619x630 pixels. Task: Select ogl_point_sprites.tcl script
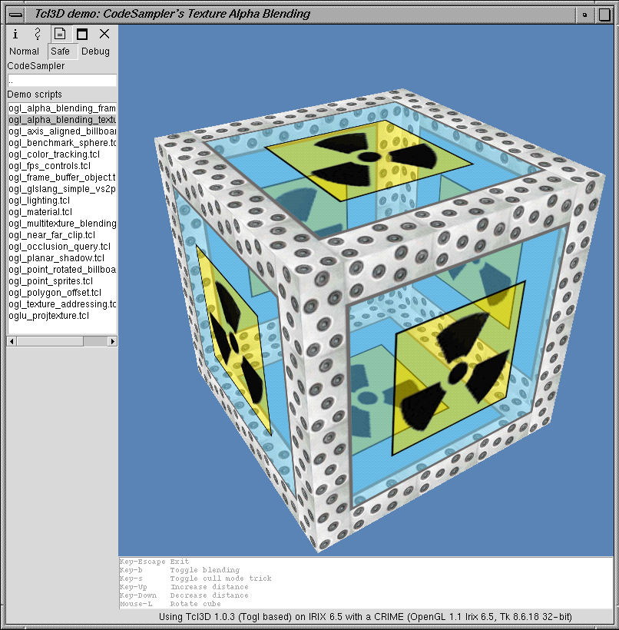pyautogui.click(x=62, y=281)
